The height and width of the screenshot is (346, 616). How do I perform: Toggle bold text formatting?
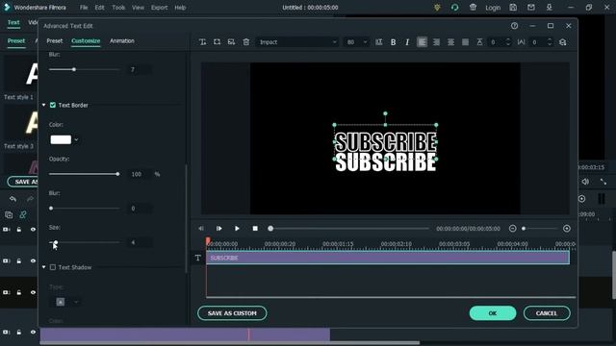pos(393,42)
